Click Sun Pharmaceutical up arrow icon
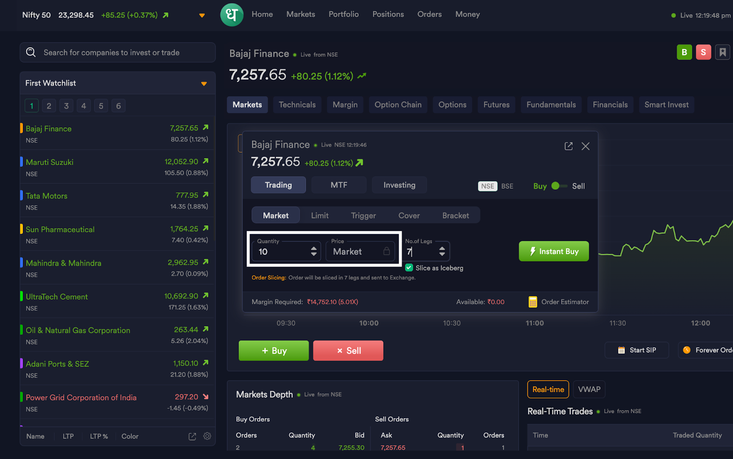Viewport: 733px width, 459px height. point(206,228)
